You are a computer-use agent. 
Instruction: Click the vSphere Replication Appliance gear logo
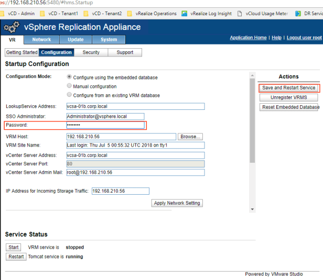click(x=12, y=27)
